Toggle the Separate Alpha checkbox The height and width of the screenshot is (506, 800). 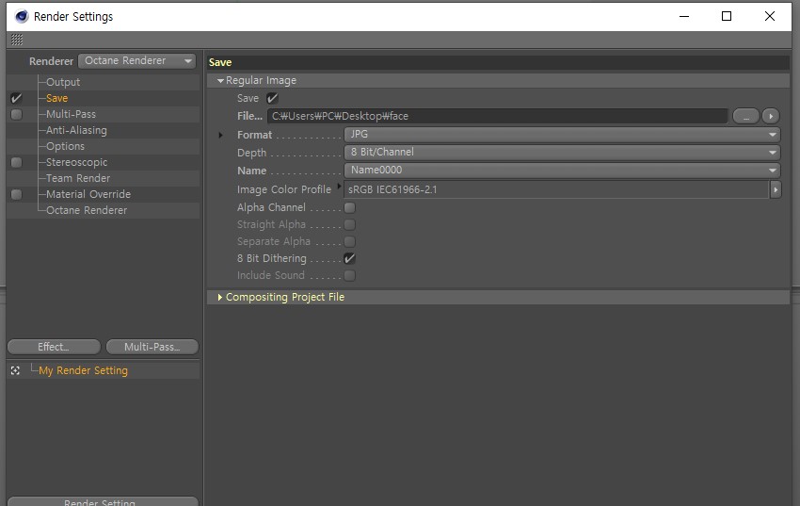coord(349,241)
